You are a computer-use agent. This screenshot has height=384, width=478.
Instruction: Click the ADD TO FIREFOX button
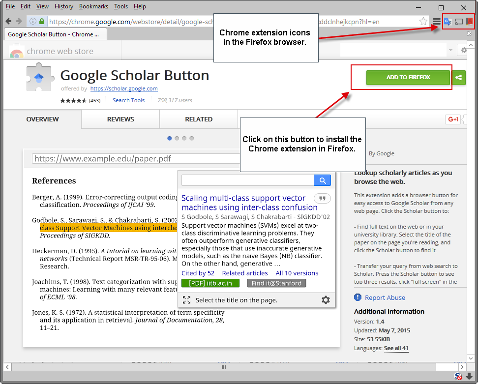(408, 77)
